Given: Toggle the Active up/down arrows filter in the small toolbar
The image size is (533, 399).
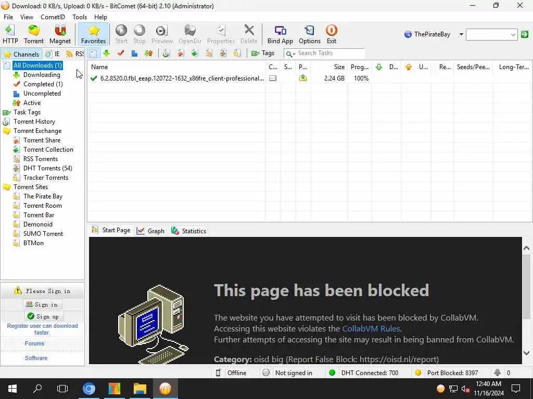Looking at the screenshot, I should tap(148, 54).
